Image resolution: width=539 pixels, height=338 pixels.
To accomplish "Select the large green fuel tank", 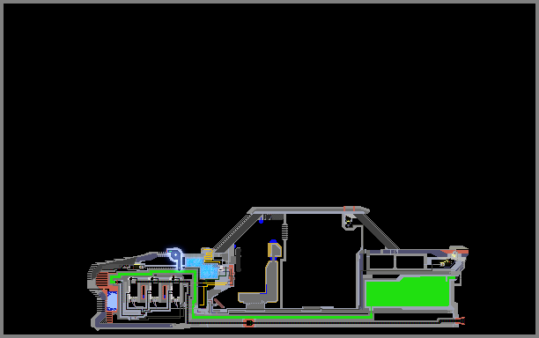I will [x=409, y=291].
